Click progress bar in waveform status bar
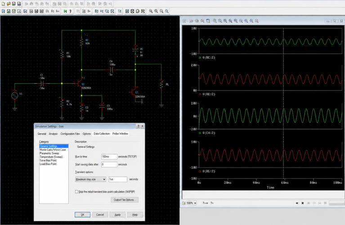 click(336, 203)
